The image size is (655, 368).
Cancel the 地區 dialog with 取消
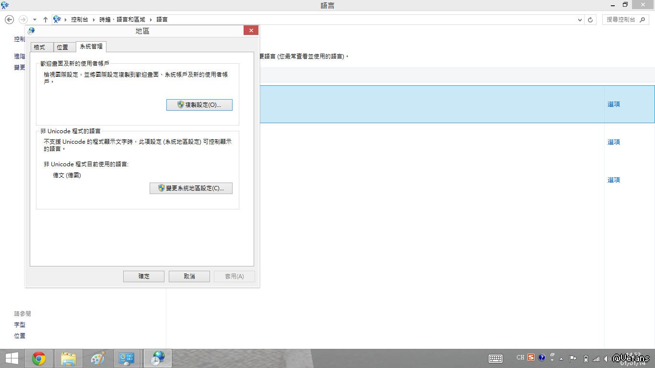pyautogui.click(x=189, y=276)
